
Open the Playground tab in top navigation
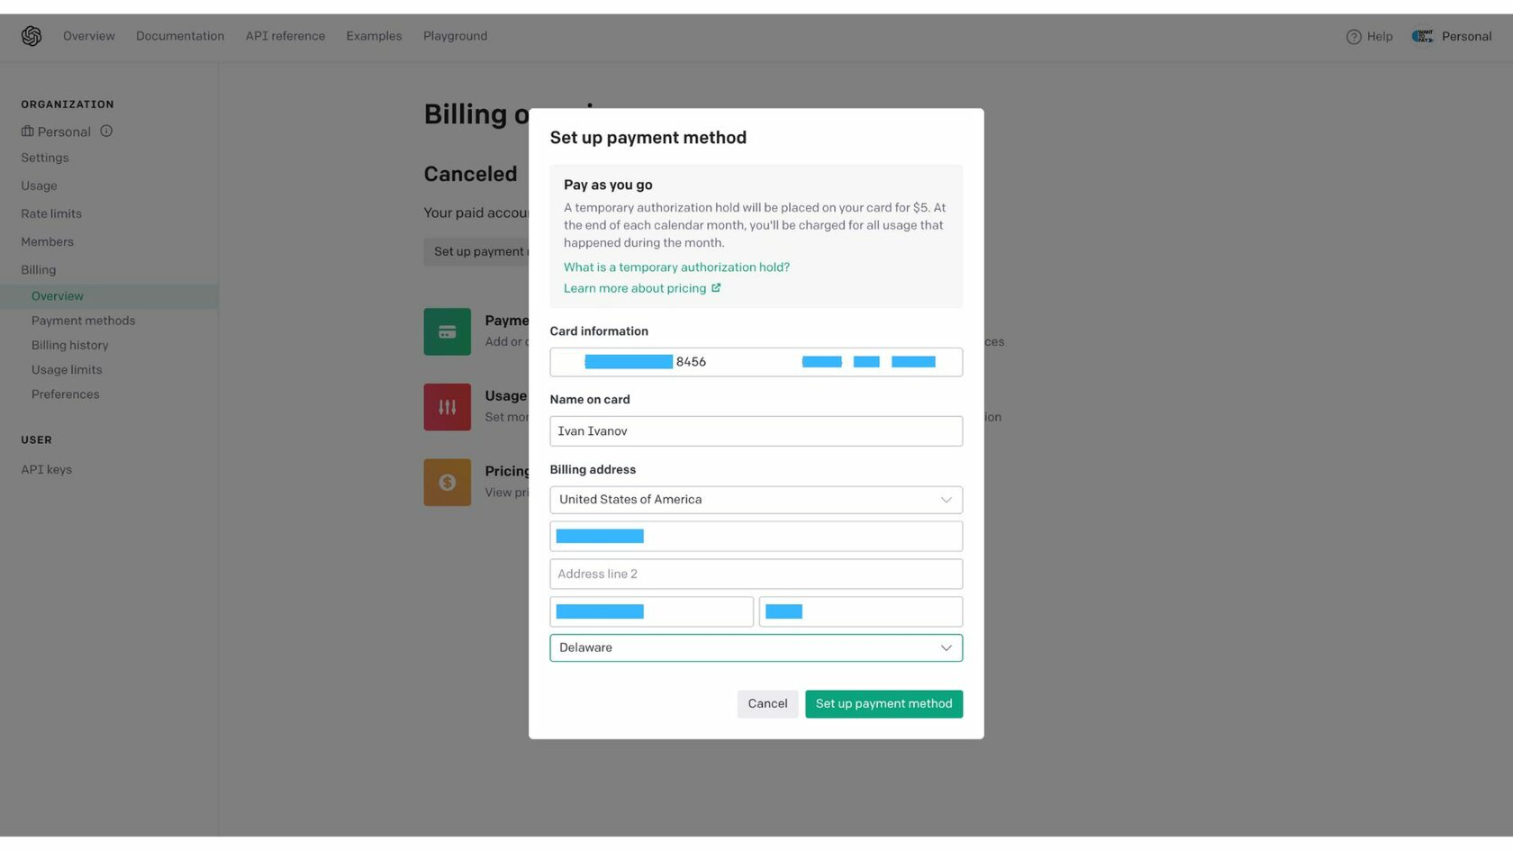[455, 36]
